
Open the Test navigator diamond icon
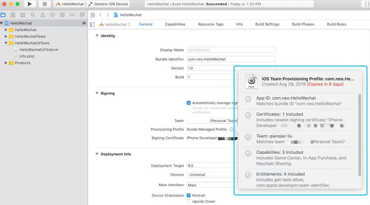pyautogui.click(x=53, y=15)
